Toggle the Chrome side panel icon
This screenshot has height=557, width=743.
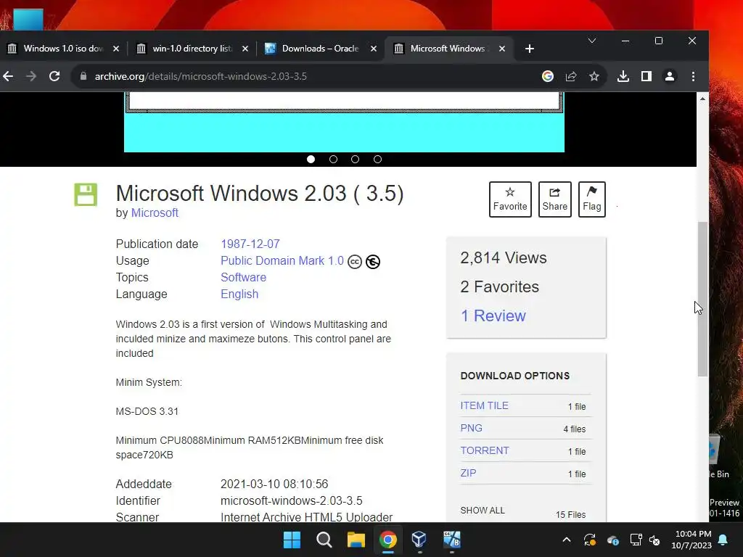(x=646, y=76)
